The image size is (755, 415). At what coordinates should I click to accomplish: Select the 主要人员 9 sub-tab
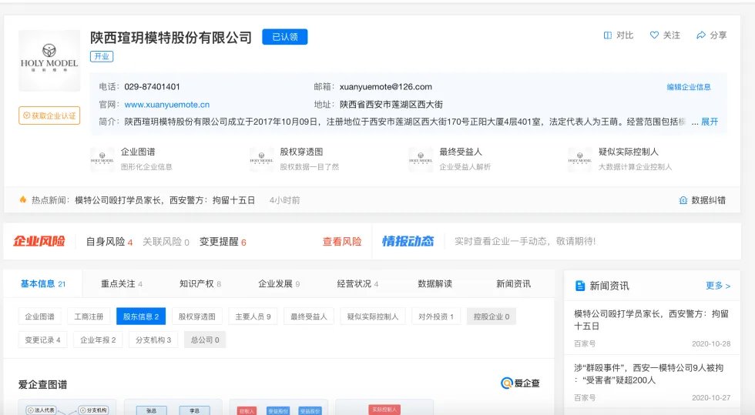253,316
